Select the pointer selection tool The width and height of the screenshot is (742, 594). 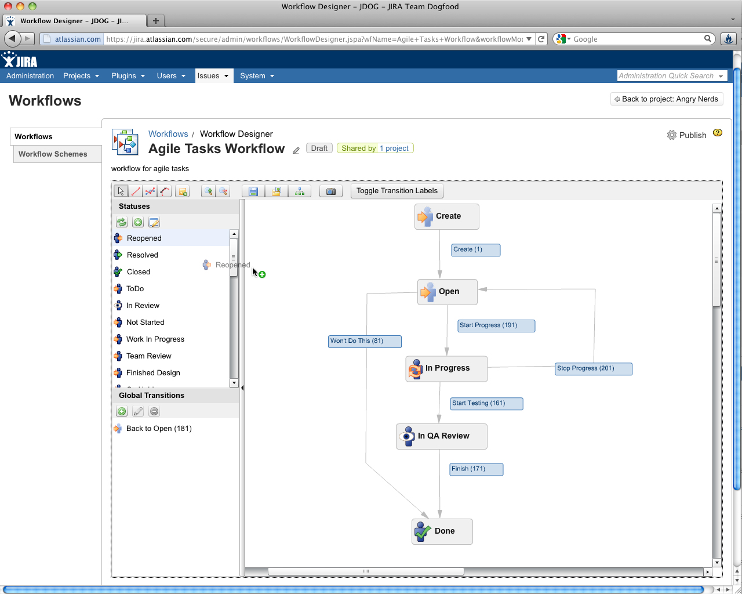(x=121, y=191)
